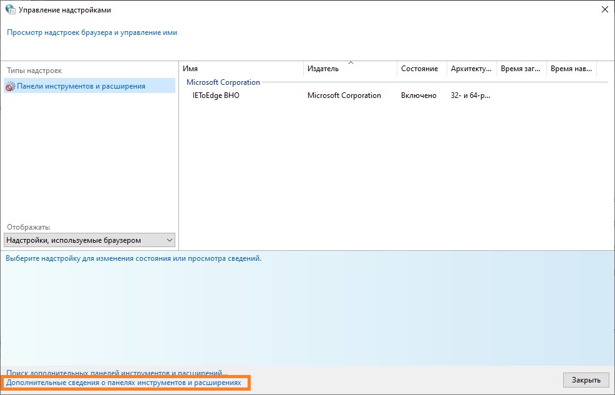Select Панели инструментов и расширения add-on type

click(89, 85)
